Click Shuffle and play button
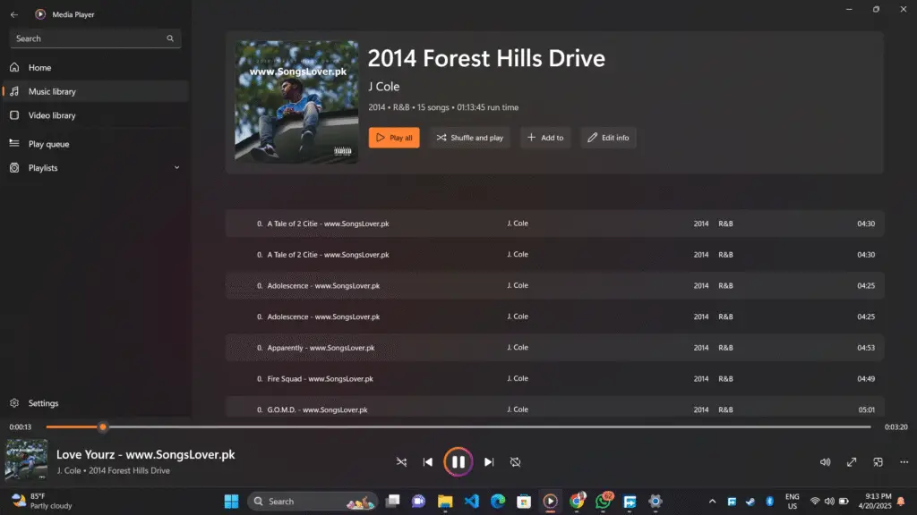 (x=469, y=138)
